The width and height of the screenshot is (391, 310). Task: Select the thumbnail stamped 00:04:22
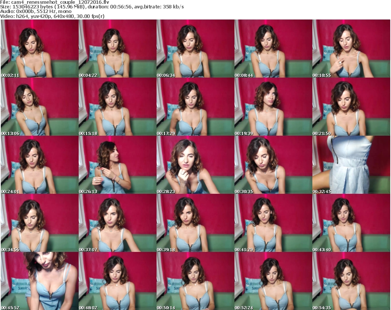(118, 49)
